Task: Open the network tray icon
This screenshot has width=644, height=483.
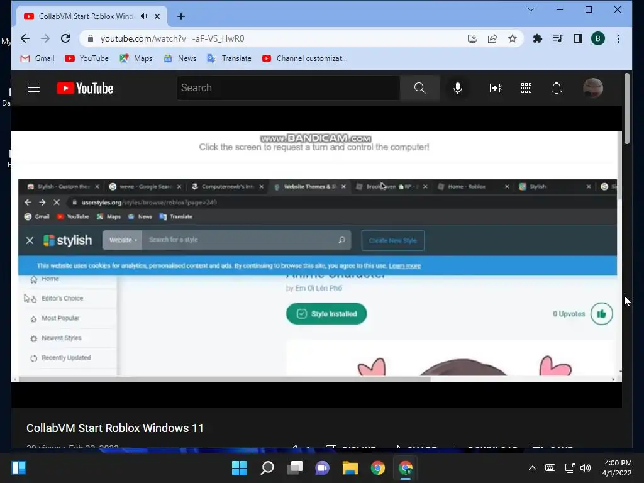Action: pyautogui.click(x=570, y=468)
